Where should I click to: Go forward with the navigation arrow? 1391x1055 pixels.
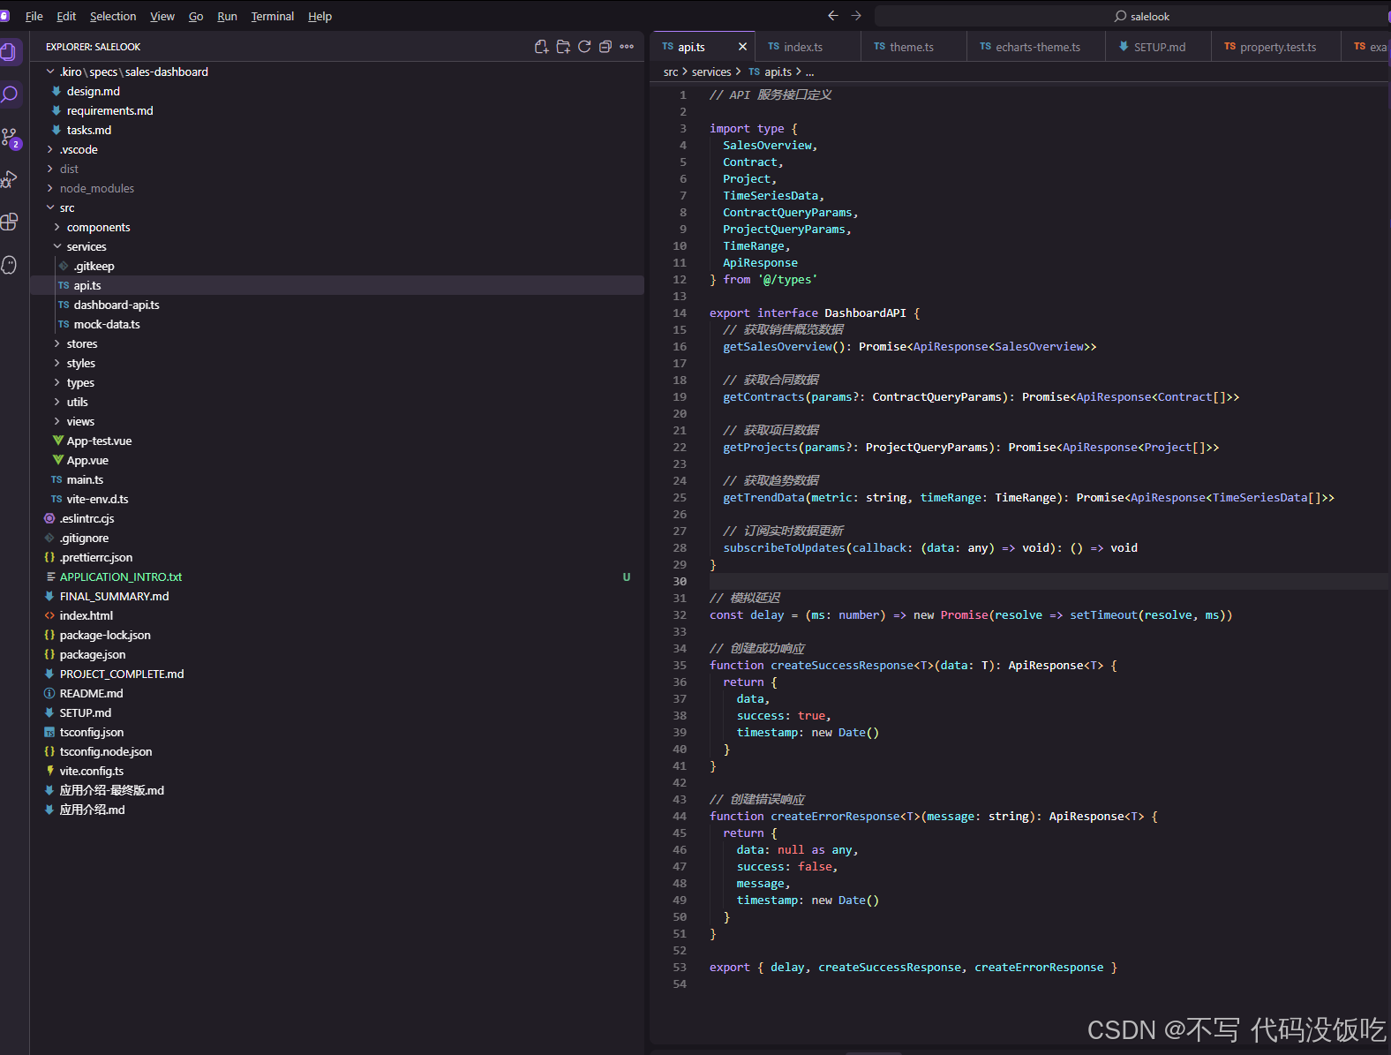pos(856,16)
